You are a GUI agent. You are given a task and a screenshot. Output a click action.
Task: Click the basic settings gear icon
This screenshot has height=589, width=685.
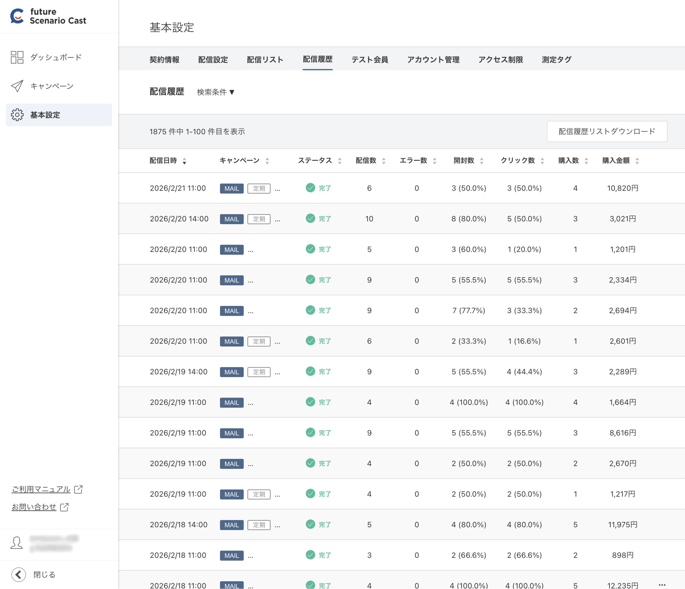tap(17, 115)
